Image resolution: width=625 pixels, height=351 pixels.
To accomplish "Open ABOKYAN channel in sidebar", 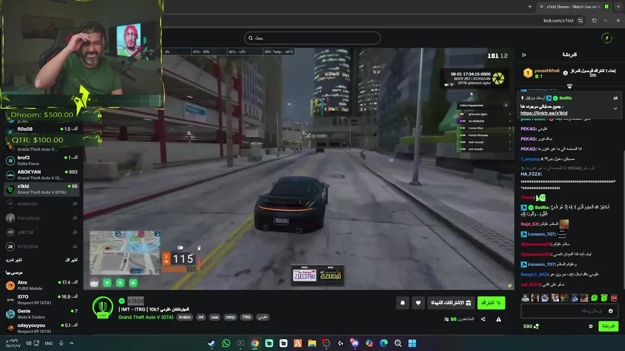I will click(x=42, y=175).
